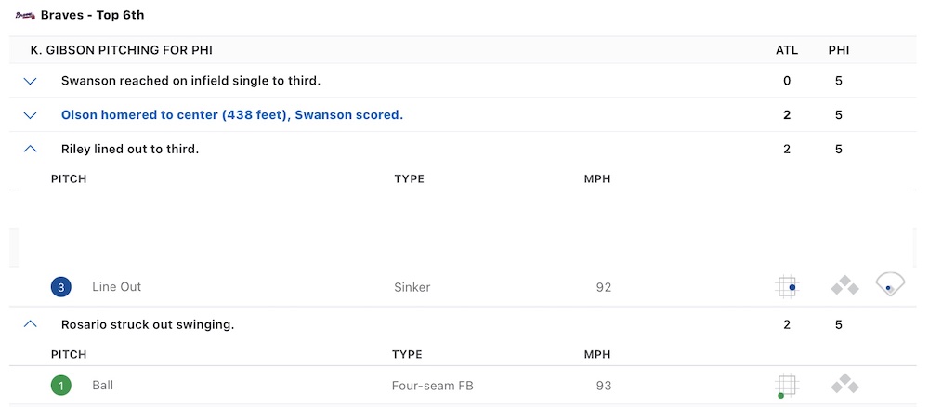This screenshot has width=929, height=407.
Task: Open the Olson homered to center play
Action: [x=232, y=115]
